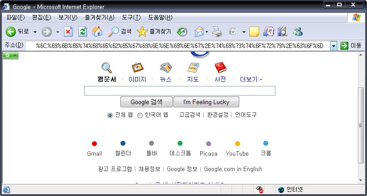Expand the mail button dropdown arrow
Screen dimensions: 367x196
pyautogui.click(x=207, y=32)
